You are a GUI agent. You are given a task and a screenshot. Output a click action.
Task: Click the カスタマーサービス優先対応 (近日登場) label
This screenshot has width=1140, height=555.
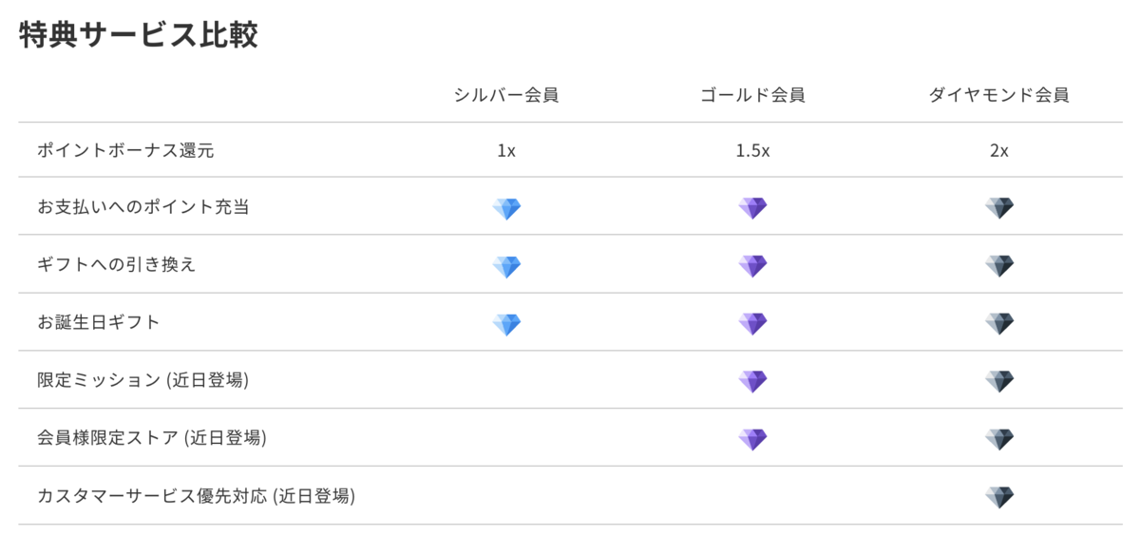(x=196, y=496)
